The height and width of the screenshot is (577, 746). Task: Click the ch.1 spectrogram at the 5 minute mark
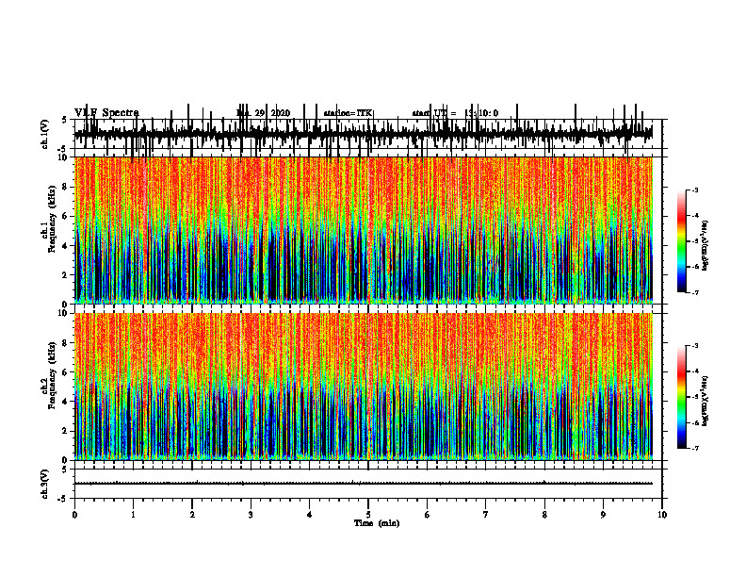pyautogui.click(x=368, y=230)
